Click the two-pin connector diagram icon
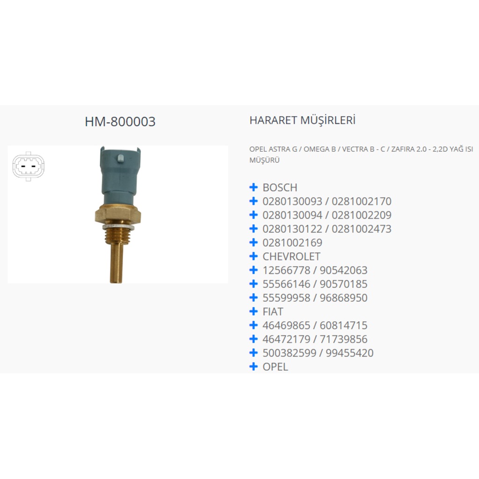The height and width of the screenshot is (479, 479). point(28,167)
